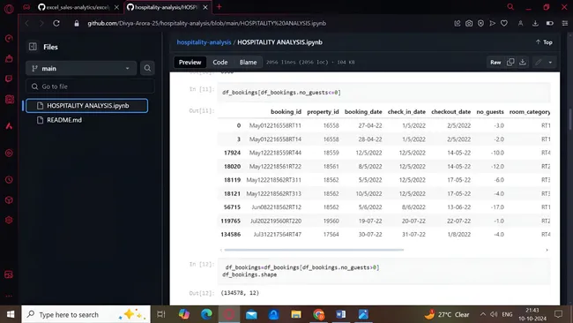Viewport: 573px width, 323px height.
Task: Open the file search magnifier button
Action: [147, 68]
